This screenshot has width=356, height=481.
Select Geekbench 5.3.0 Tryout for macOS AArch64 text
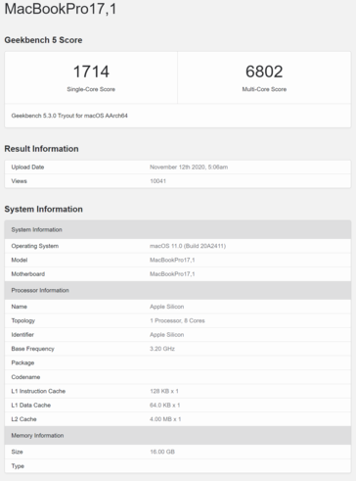pos(69,116)
